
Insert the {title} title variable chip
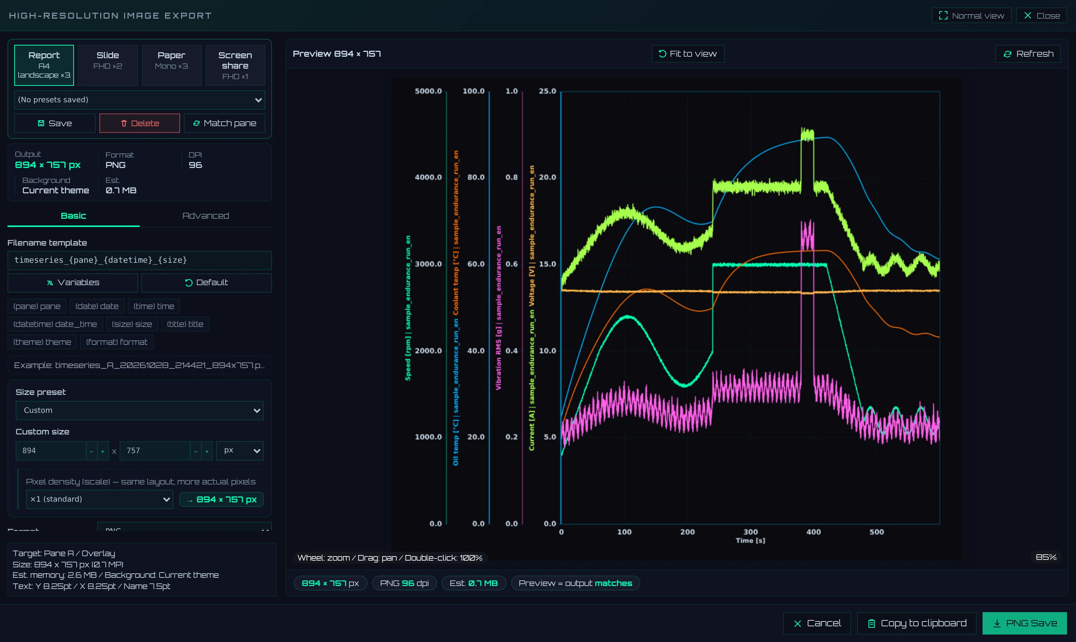coord(185,324)
